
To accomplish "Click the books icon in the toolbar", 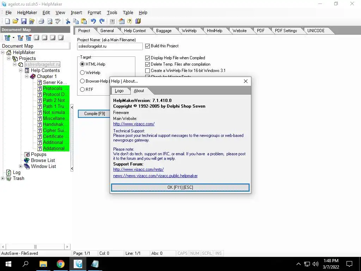I will click(x=138, y=21).
